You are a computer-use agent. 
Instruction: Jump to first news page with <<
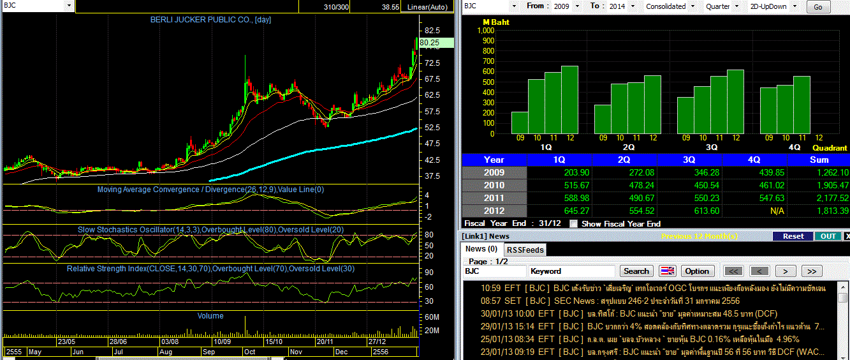734,271
